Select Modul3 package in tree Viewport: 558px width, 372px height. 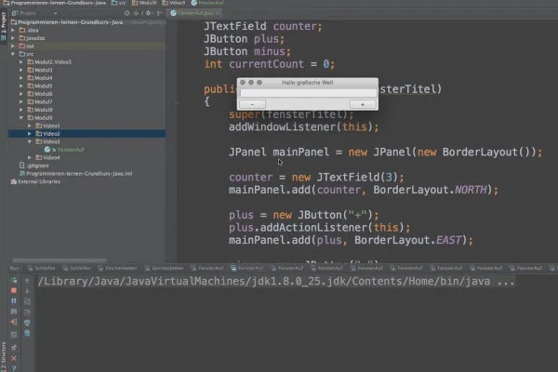(x=40, y=70)
